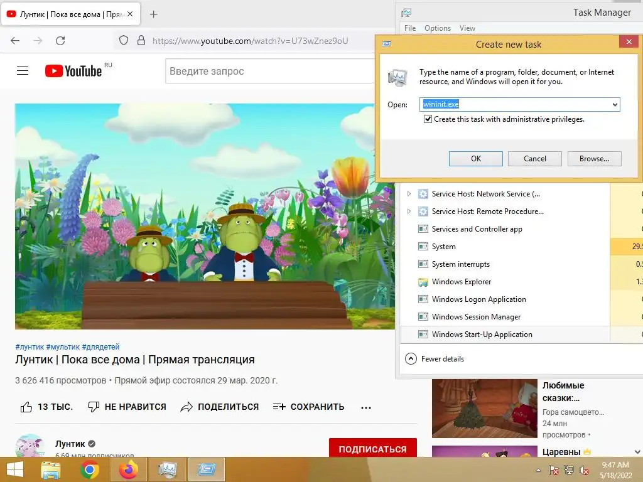The image size is (643, 482).
Task: Click the padlock site info icon
Action: [x=141, y=41]
